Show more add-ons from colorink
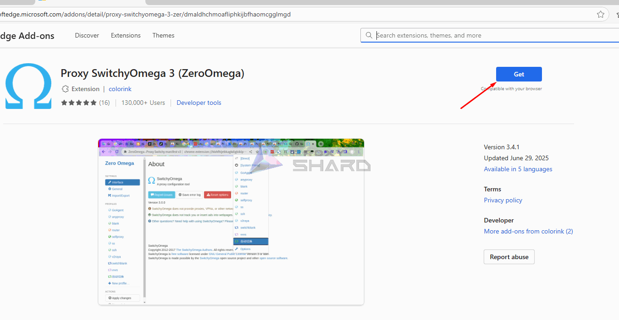Viewport: 619px width, 320px height. 528,231
